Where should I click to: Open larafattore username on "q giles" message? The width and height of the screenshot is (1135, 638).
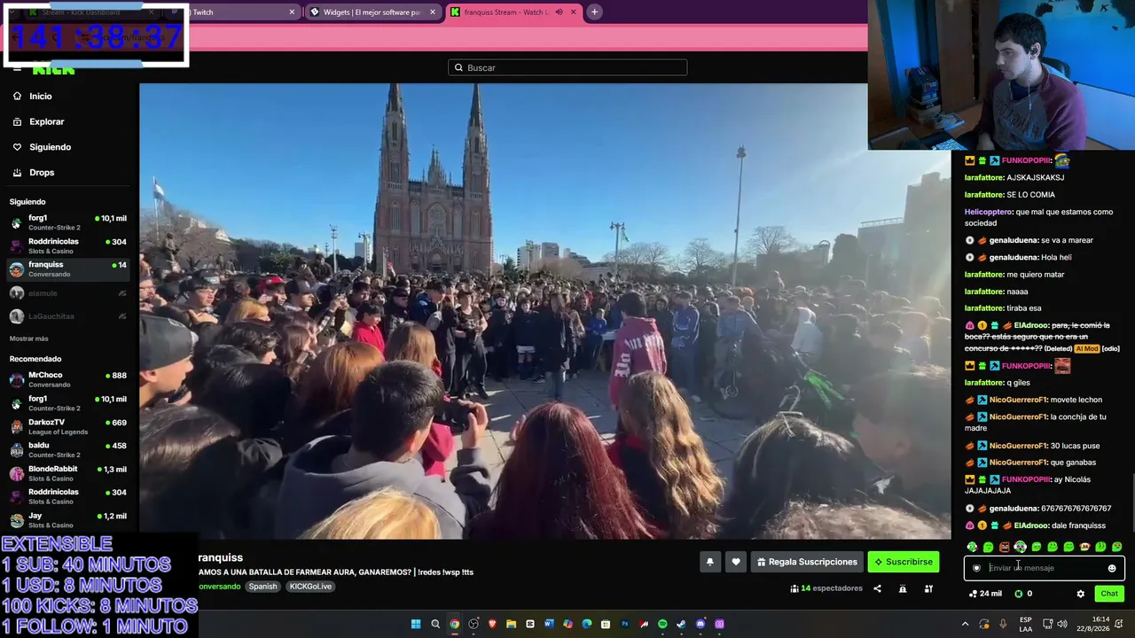[x=984, y=383]
